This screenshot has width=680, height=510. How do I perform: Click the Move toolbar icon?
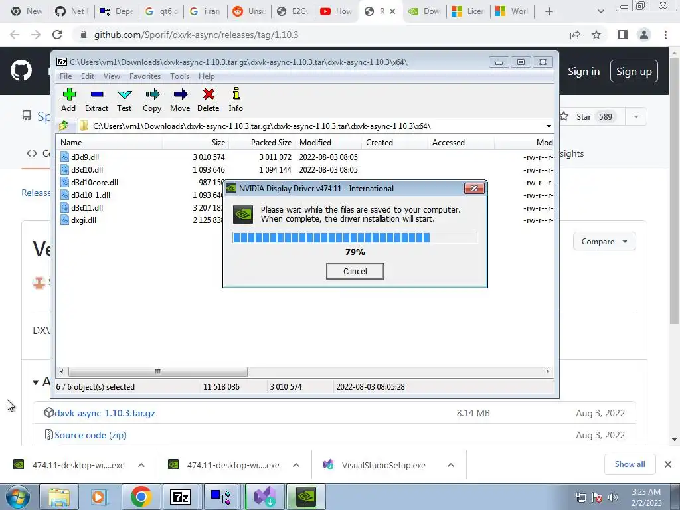[x=180, y=100]
